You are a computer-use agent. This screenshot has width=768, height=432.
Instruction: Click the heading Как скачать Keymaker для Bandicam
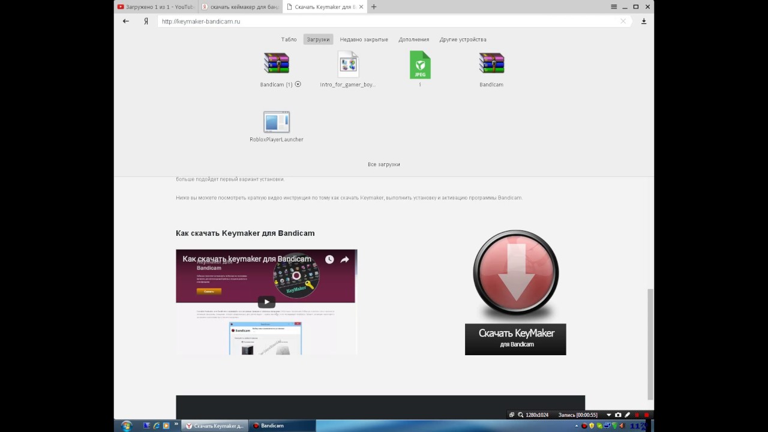coord(245,233)
